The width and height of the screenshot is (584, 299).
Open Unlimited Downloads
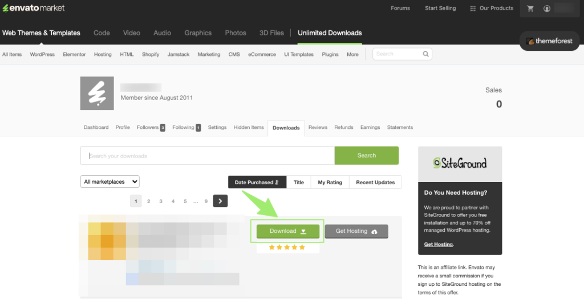pyautogui.click(x=330, y=33)
